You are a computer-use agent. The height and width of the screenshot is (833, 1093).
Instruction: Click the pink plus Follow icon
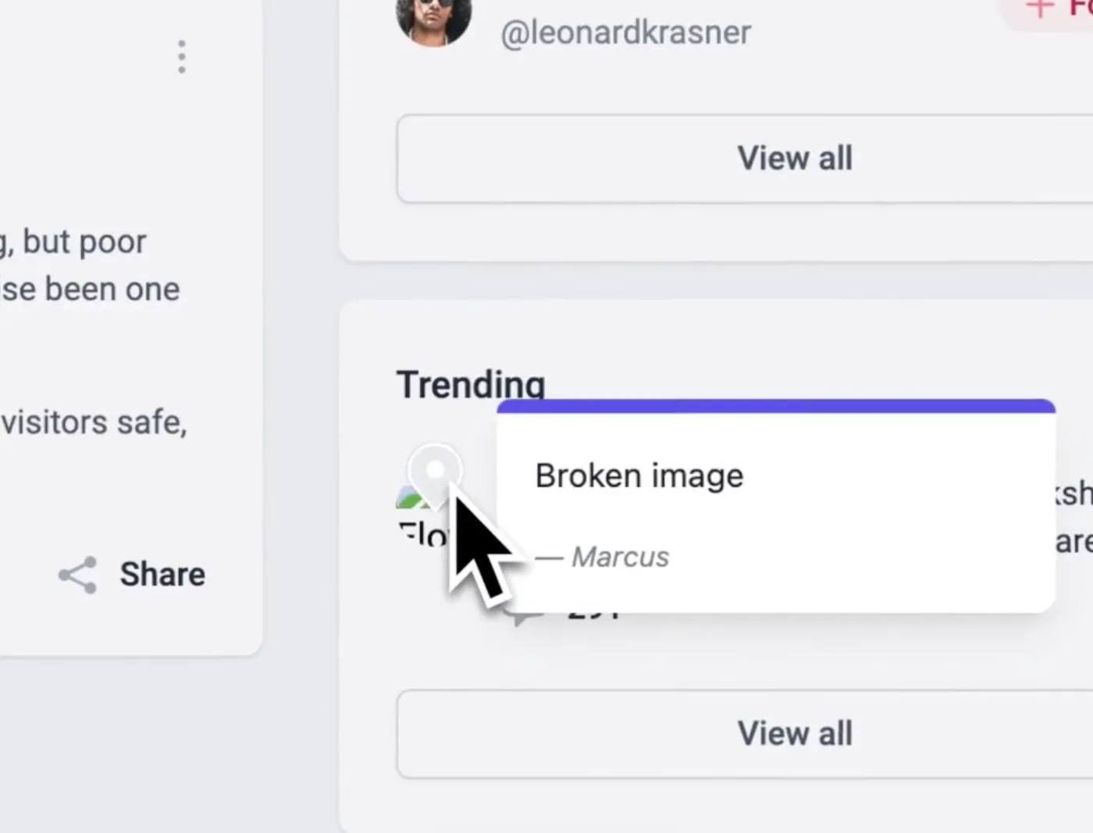(1040, 8)
